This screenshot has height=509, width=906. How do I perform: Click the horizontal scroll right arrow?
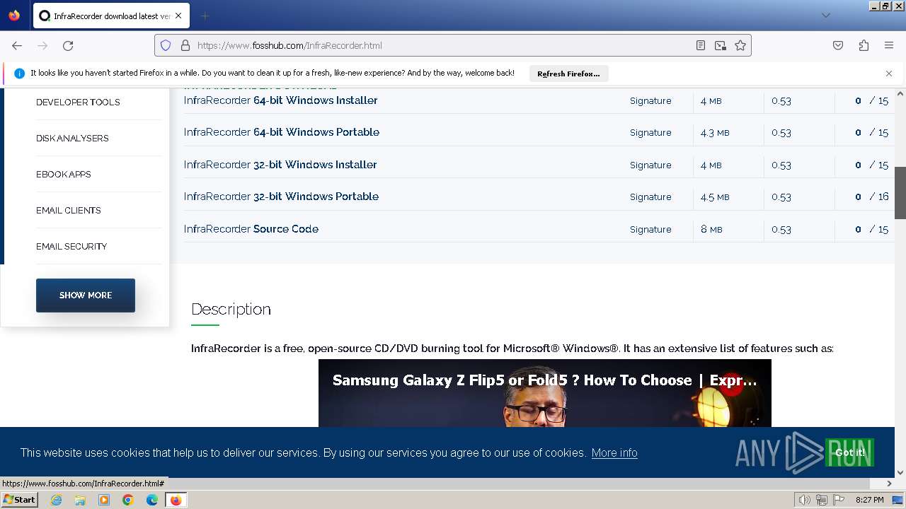coord(889,484)
